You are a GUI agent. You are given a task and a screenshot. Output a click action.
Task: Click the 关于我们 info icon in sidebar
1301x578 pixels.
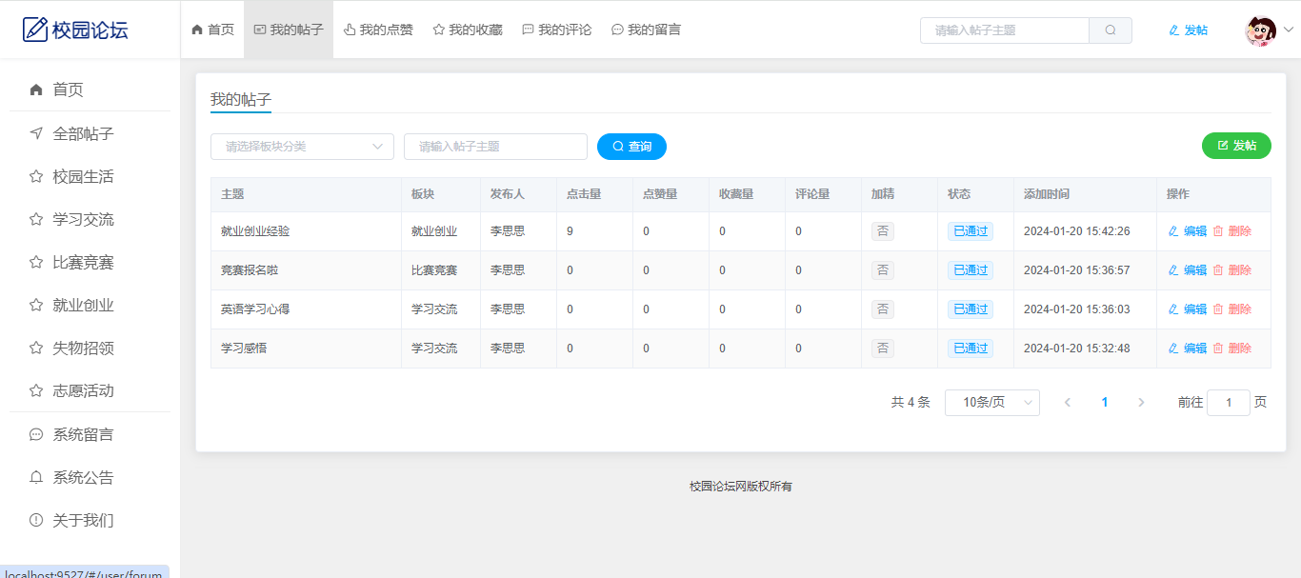coord(36,520)
